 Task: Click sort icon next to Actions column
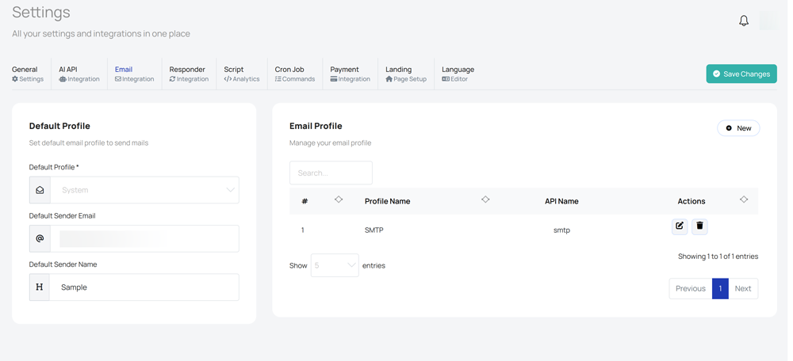pos(743,199)
